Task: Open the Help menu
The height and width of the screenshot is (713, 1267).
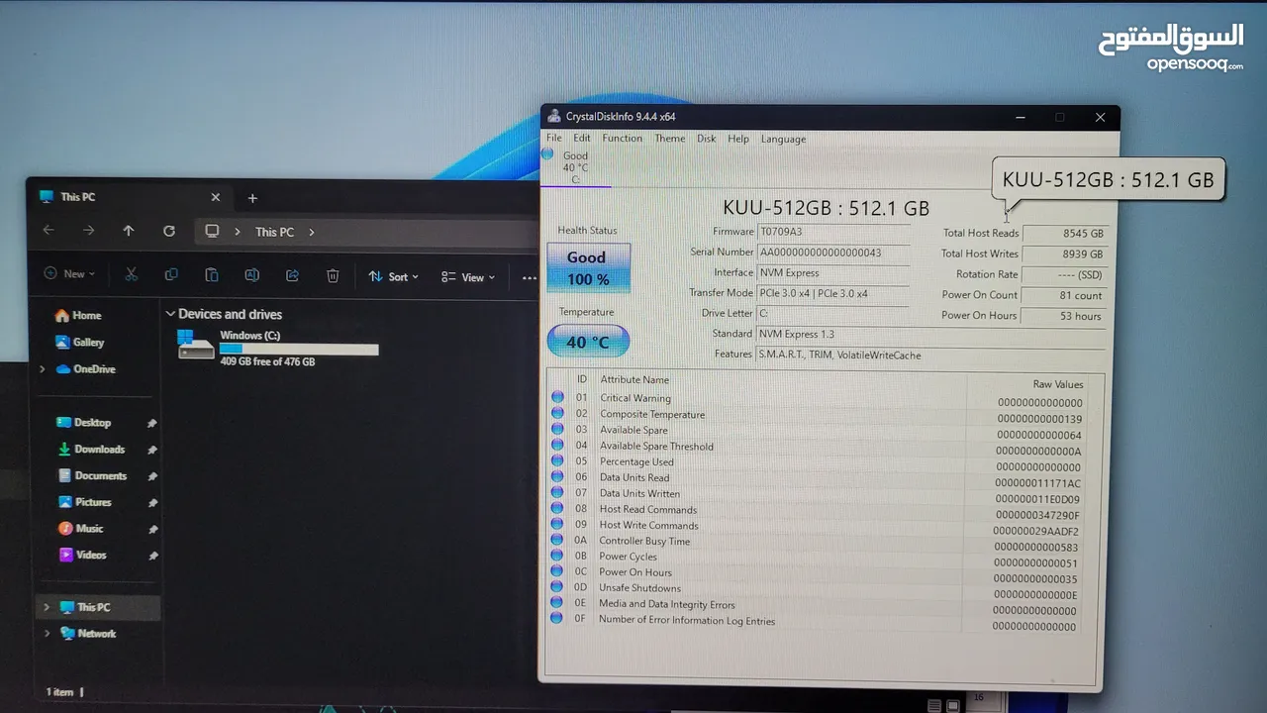Action: 738,139
